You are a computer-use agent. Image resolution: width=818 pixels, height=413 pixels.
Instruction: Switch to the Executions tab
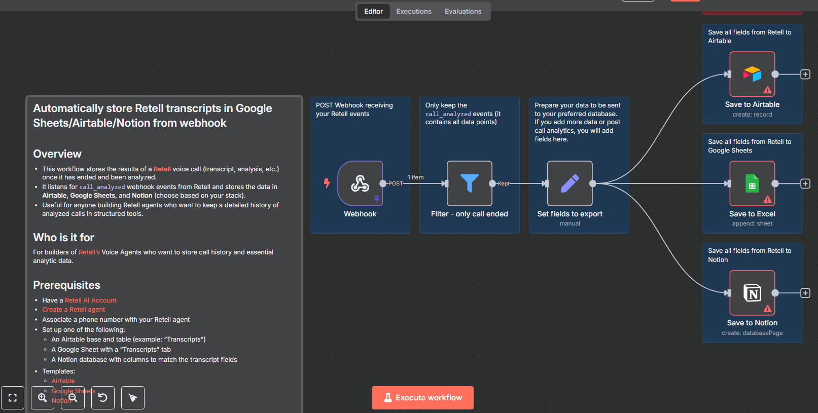point(414,11)
